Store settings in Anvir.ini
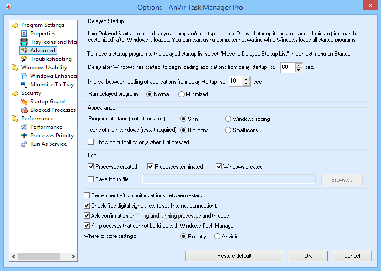Screen dimensions: 381x271 click(x=227, y=237)
